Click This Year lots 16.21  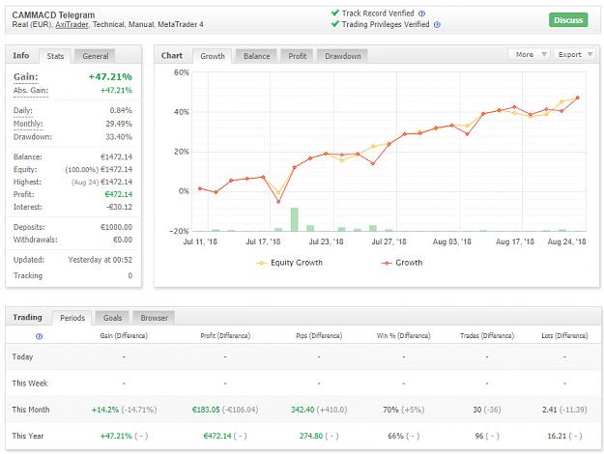pos(557,437)
